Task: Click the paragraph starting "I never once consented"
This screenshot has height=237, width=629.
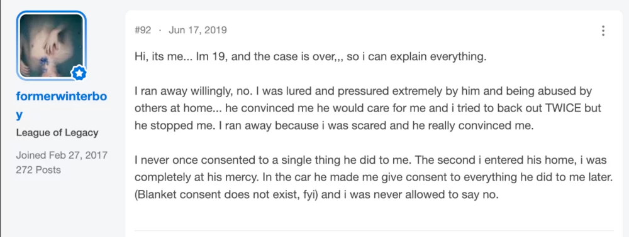Action: click(374, 178)
